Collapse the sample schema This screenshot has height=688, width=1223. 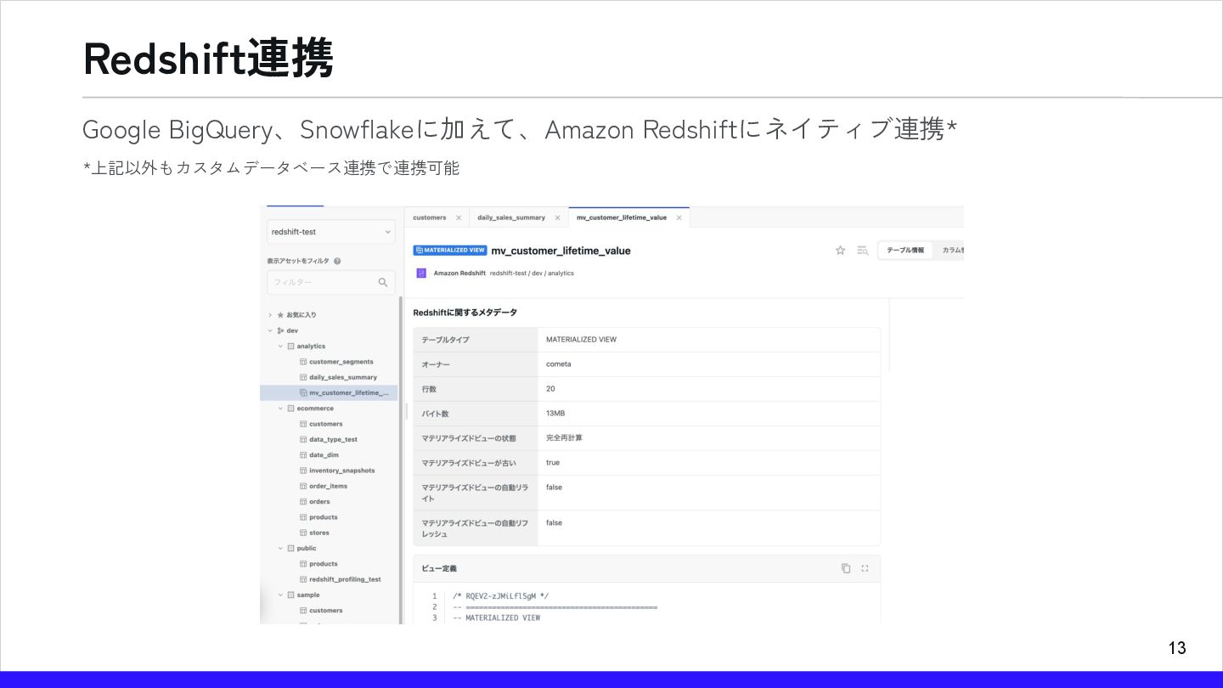pos(281,595)
